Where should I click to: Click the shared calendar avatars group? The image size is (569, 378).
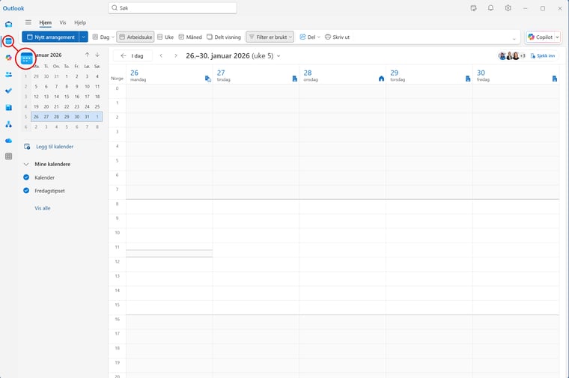511,56
